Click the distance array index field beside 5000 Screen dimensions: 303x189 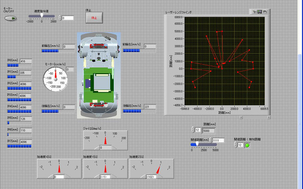197,130
